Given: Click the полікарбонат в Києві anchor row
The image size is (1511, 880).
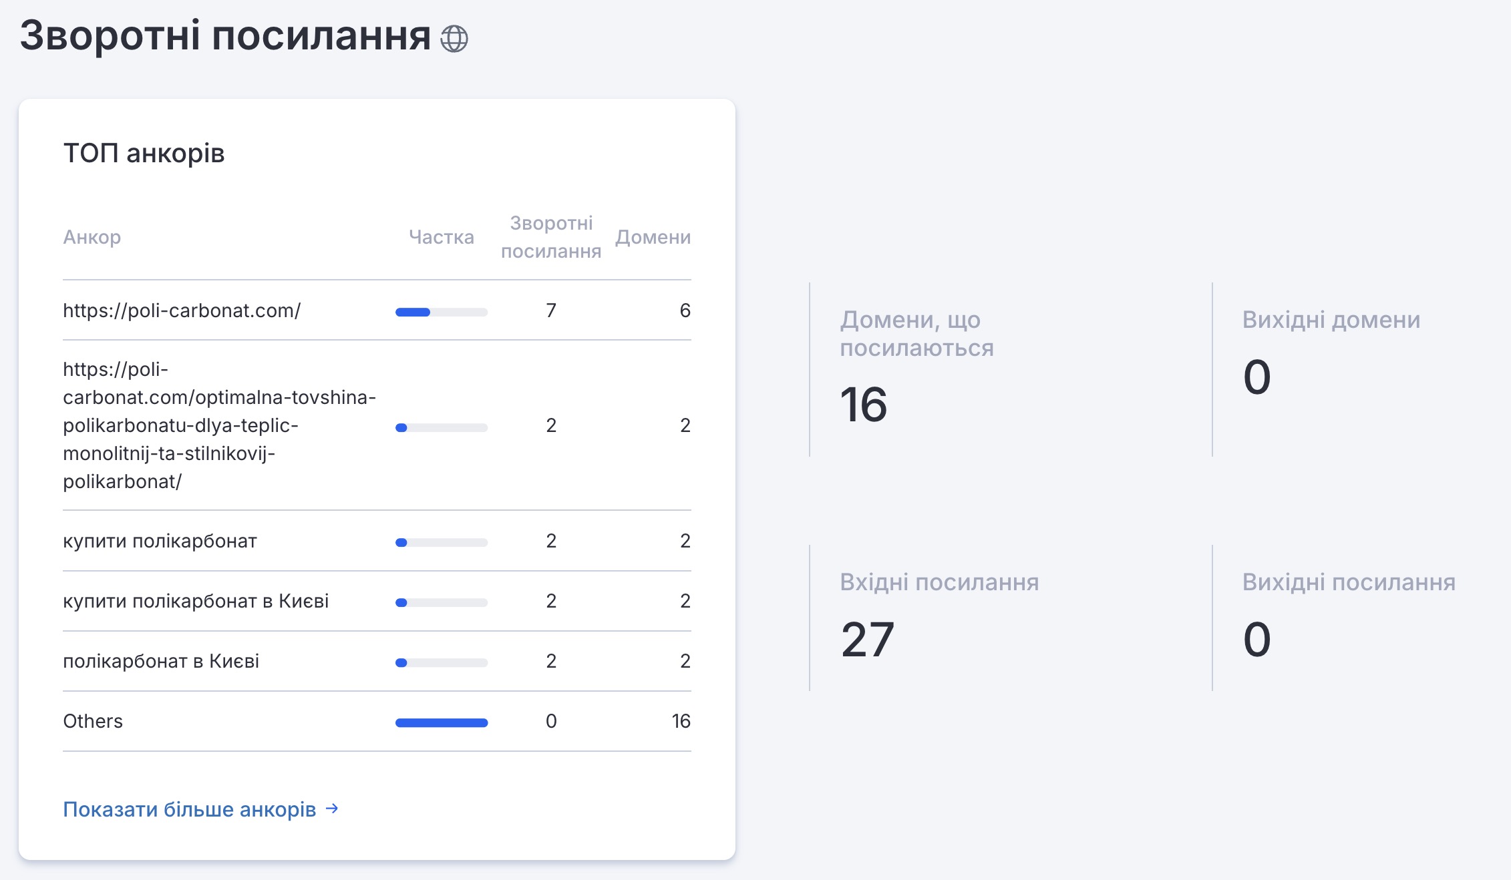Looking at the screenshot, I should click(161, 661).
